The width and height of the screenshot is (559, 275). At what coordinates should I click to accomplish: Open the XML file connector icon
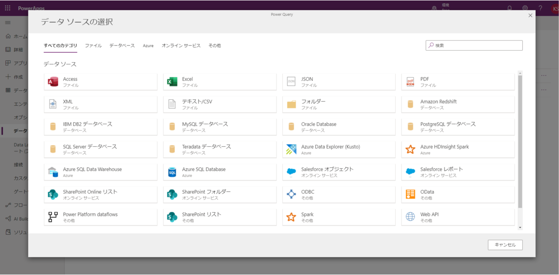[53, 104]
